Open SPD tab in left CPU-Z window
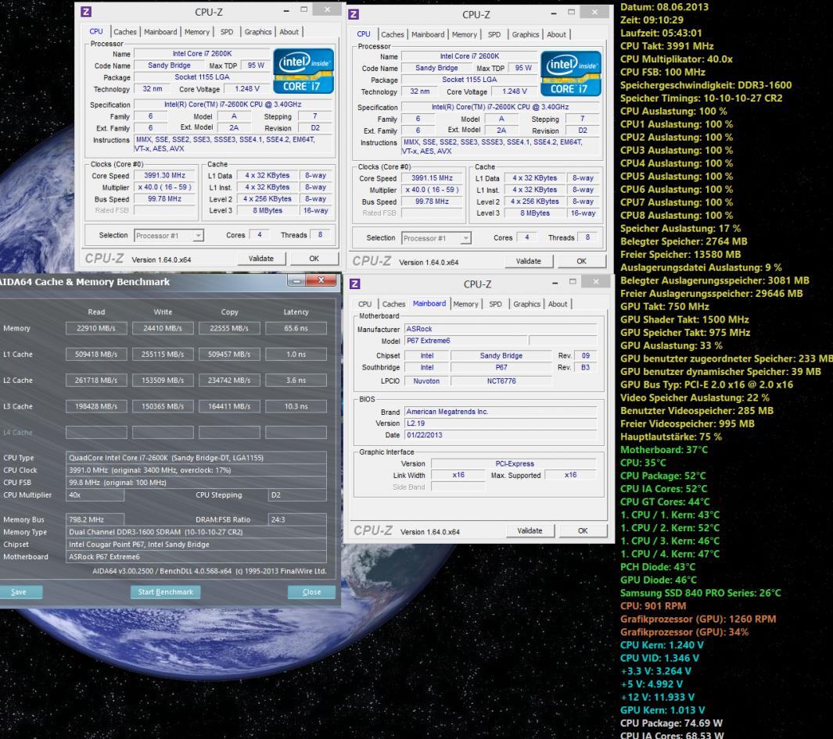This screenshot has height=739, width=833. pyautogui.click(x=227, y=32)
